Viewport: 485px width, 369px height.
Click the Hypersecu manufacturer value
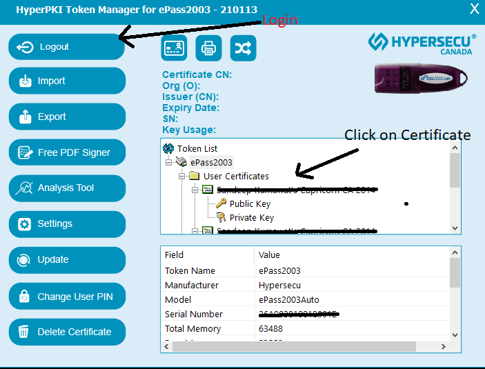[279, 285]
